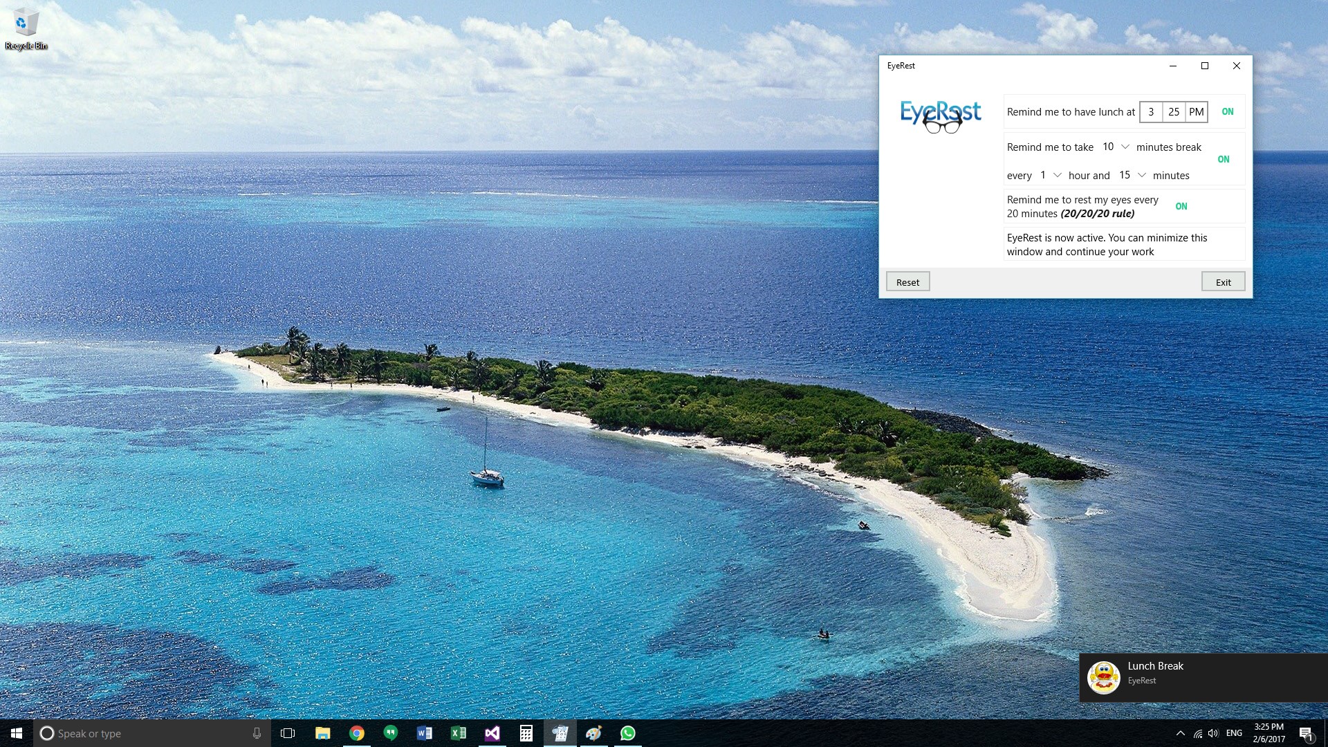Launch Excel from the taskbar
1328x747 pixels.
pyautogui.click(x=458, y=733)
